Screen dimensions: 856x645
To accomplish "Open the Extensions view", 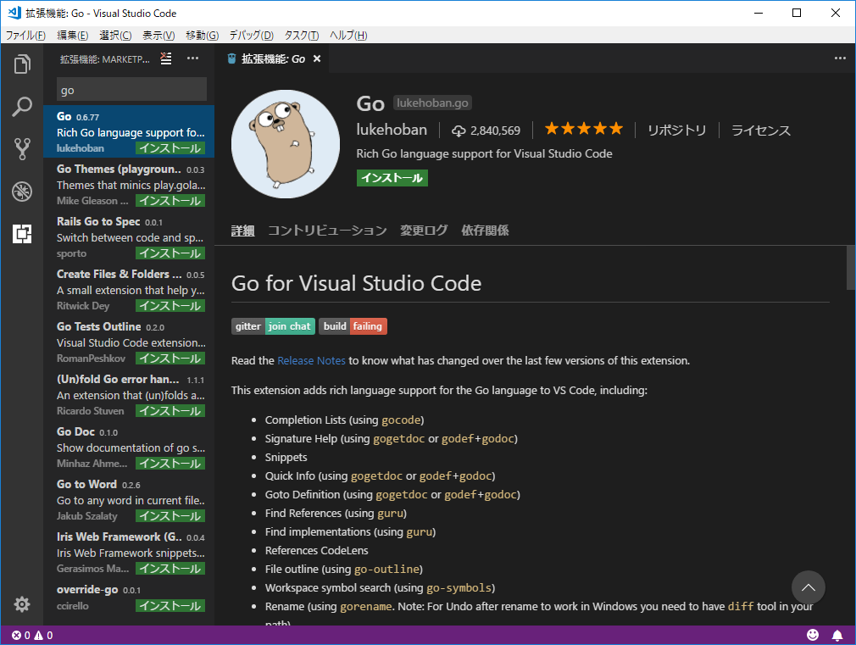I will click(x=22, y=234).
